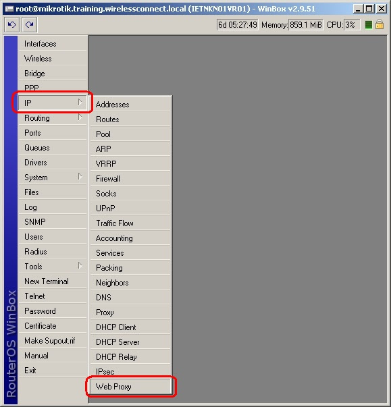The width and height of the screenshot is (391, 407).
Task: Minimize the WinBox window
Action: click(358, 9)
